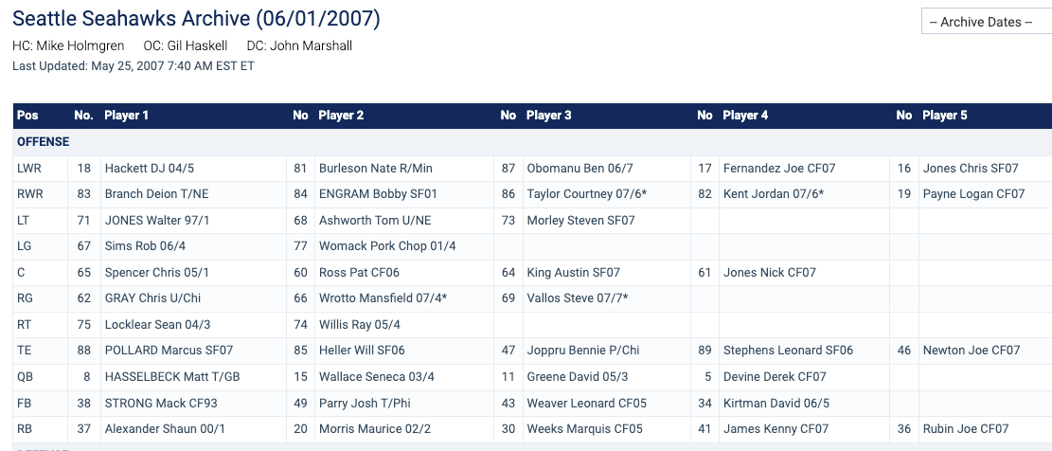The height and width of the screenshot is (451, 1052).
Task: Select player Parry Josh T/Phi
Action: click(x=365, y=404)
